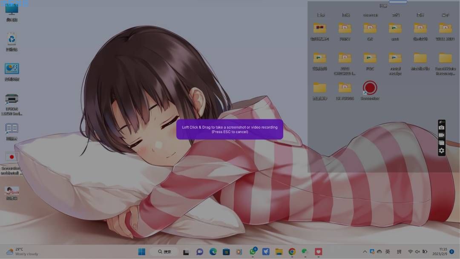Open the PRINT folder
This screenshot has width=460, height=259.
point(345,32)
